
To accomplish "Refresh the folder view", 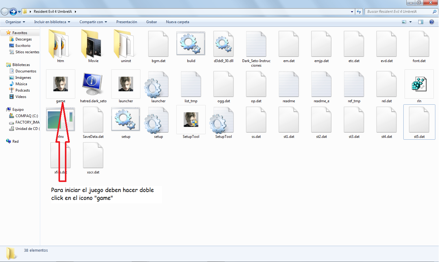I will [x=359, y=12].
